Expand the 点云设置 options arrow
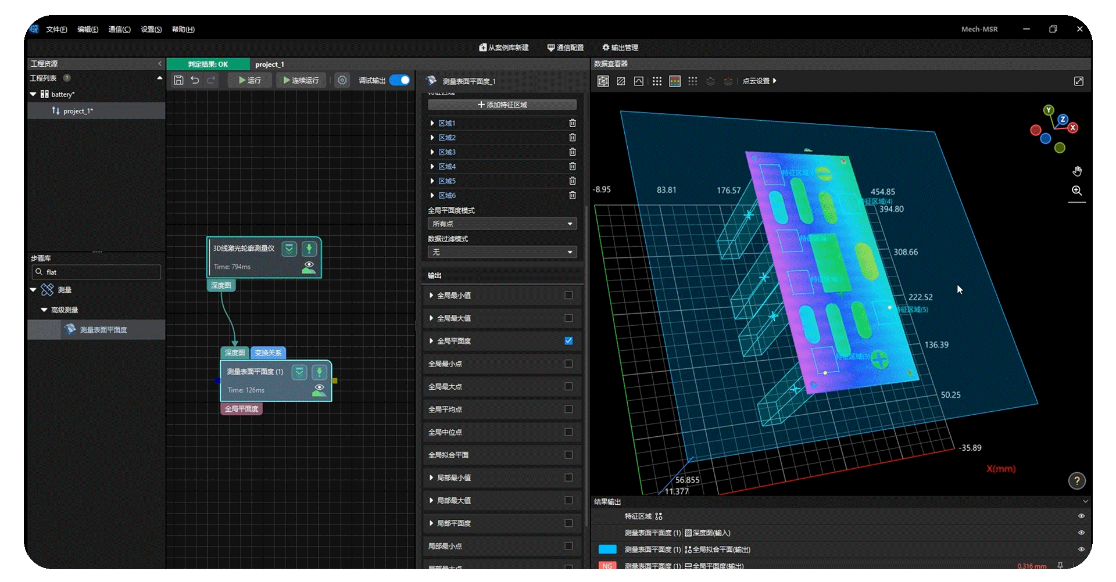The height and width of the screenshot is (582, 1116). click(775, 81)
